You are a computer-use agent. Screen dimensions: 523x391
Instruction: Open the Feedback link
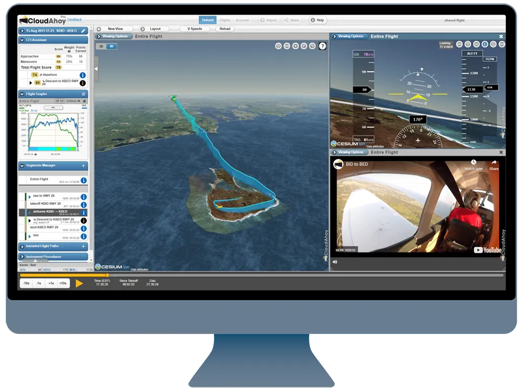tap(74, 19)
